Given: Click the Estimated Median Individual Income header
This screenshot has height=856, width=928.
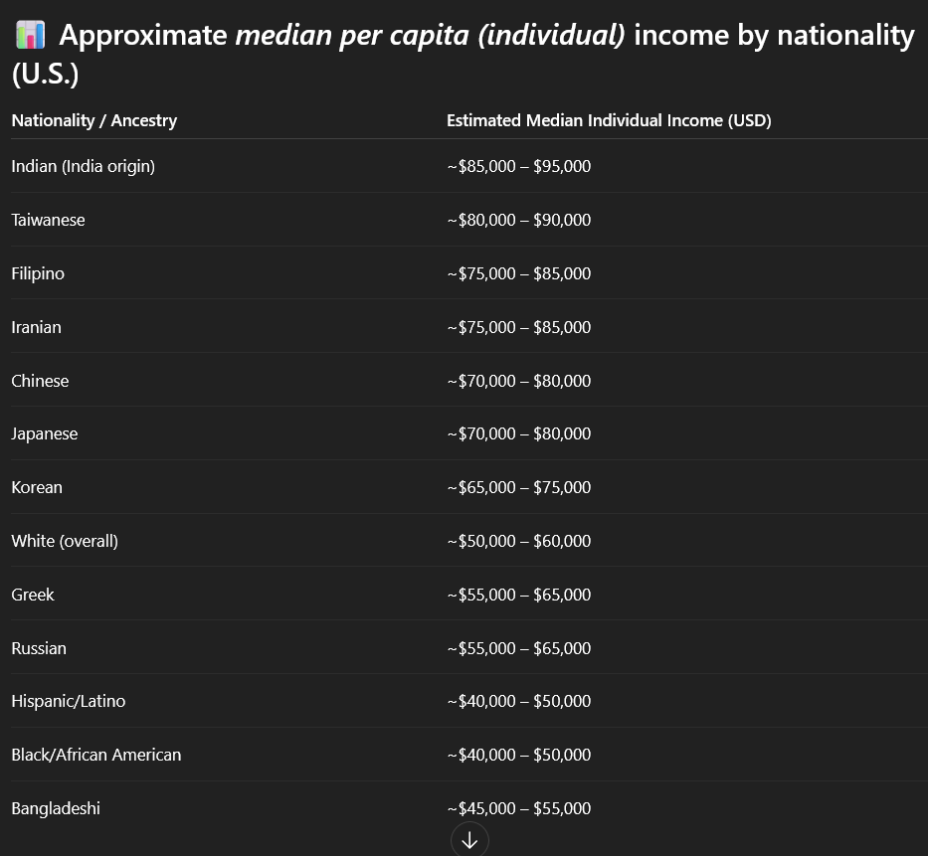Looking at the screenshot, I should [609, 120].
